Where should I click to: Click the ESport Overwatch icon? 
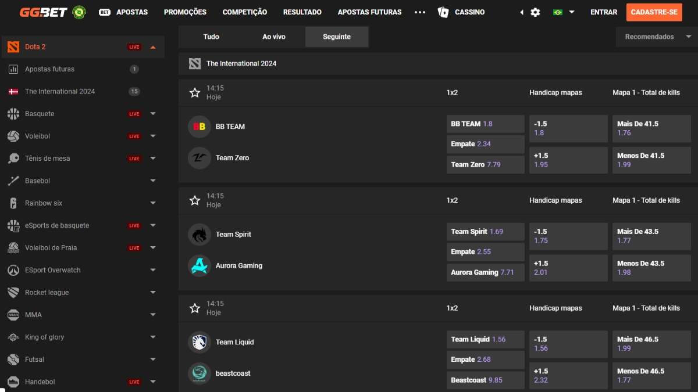coord(13,271)
